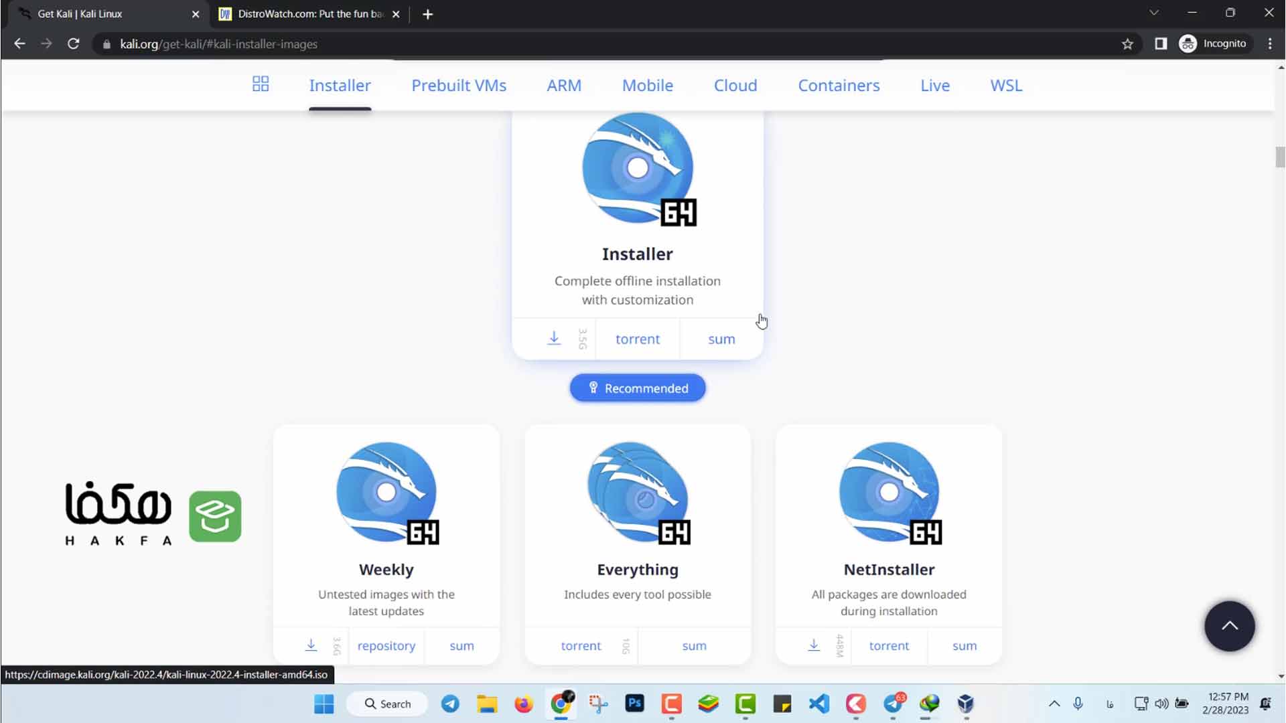Click the Recommended badge button
The height and width of the screenshot is (723, 1286).
(638, 388)
